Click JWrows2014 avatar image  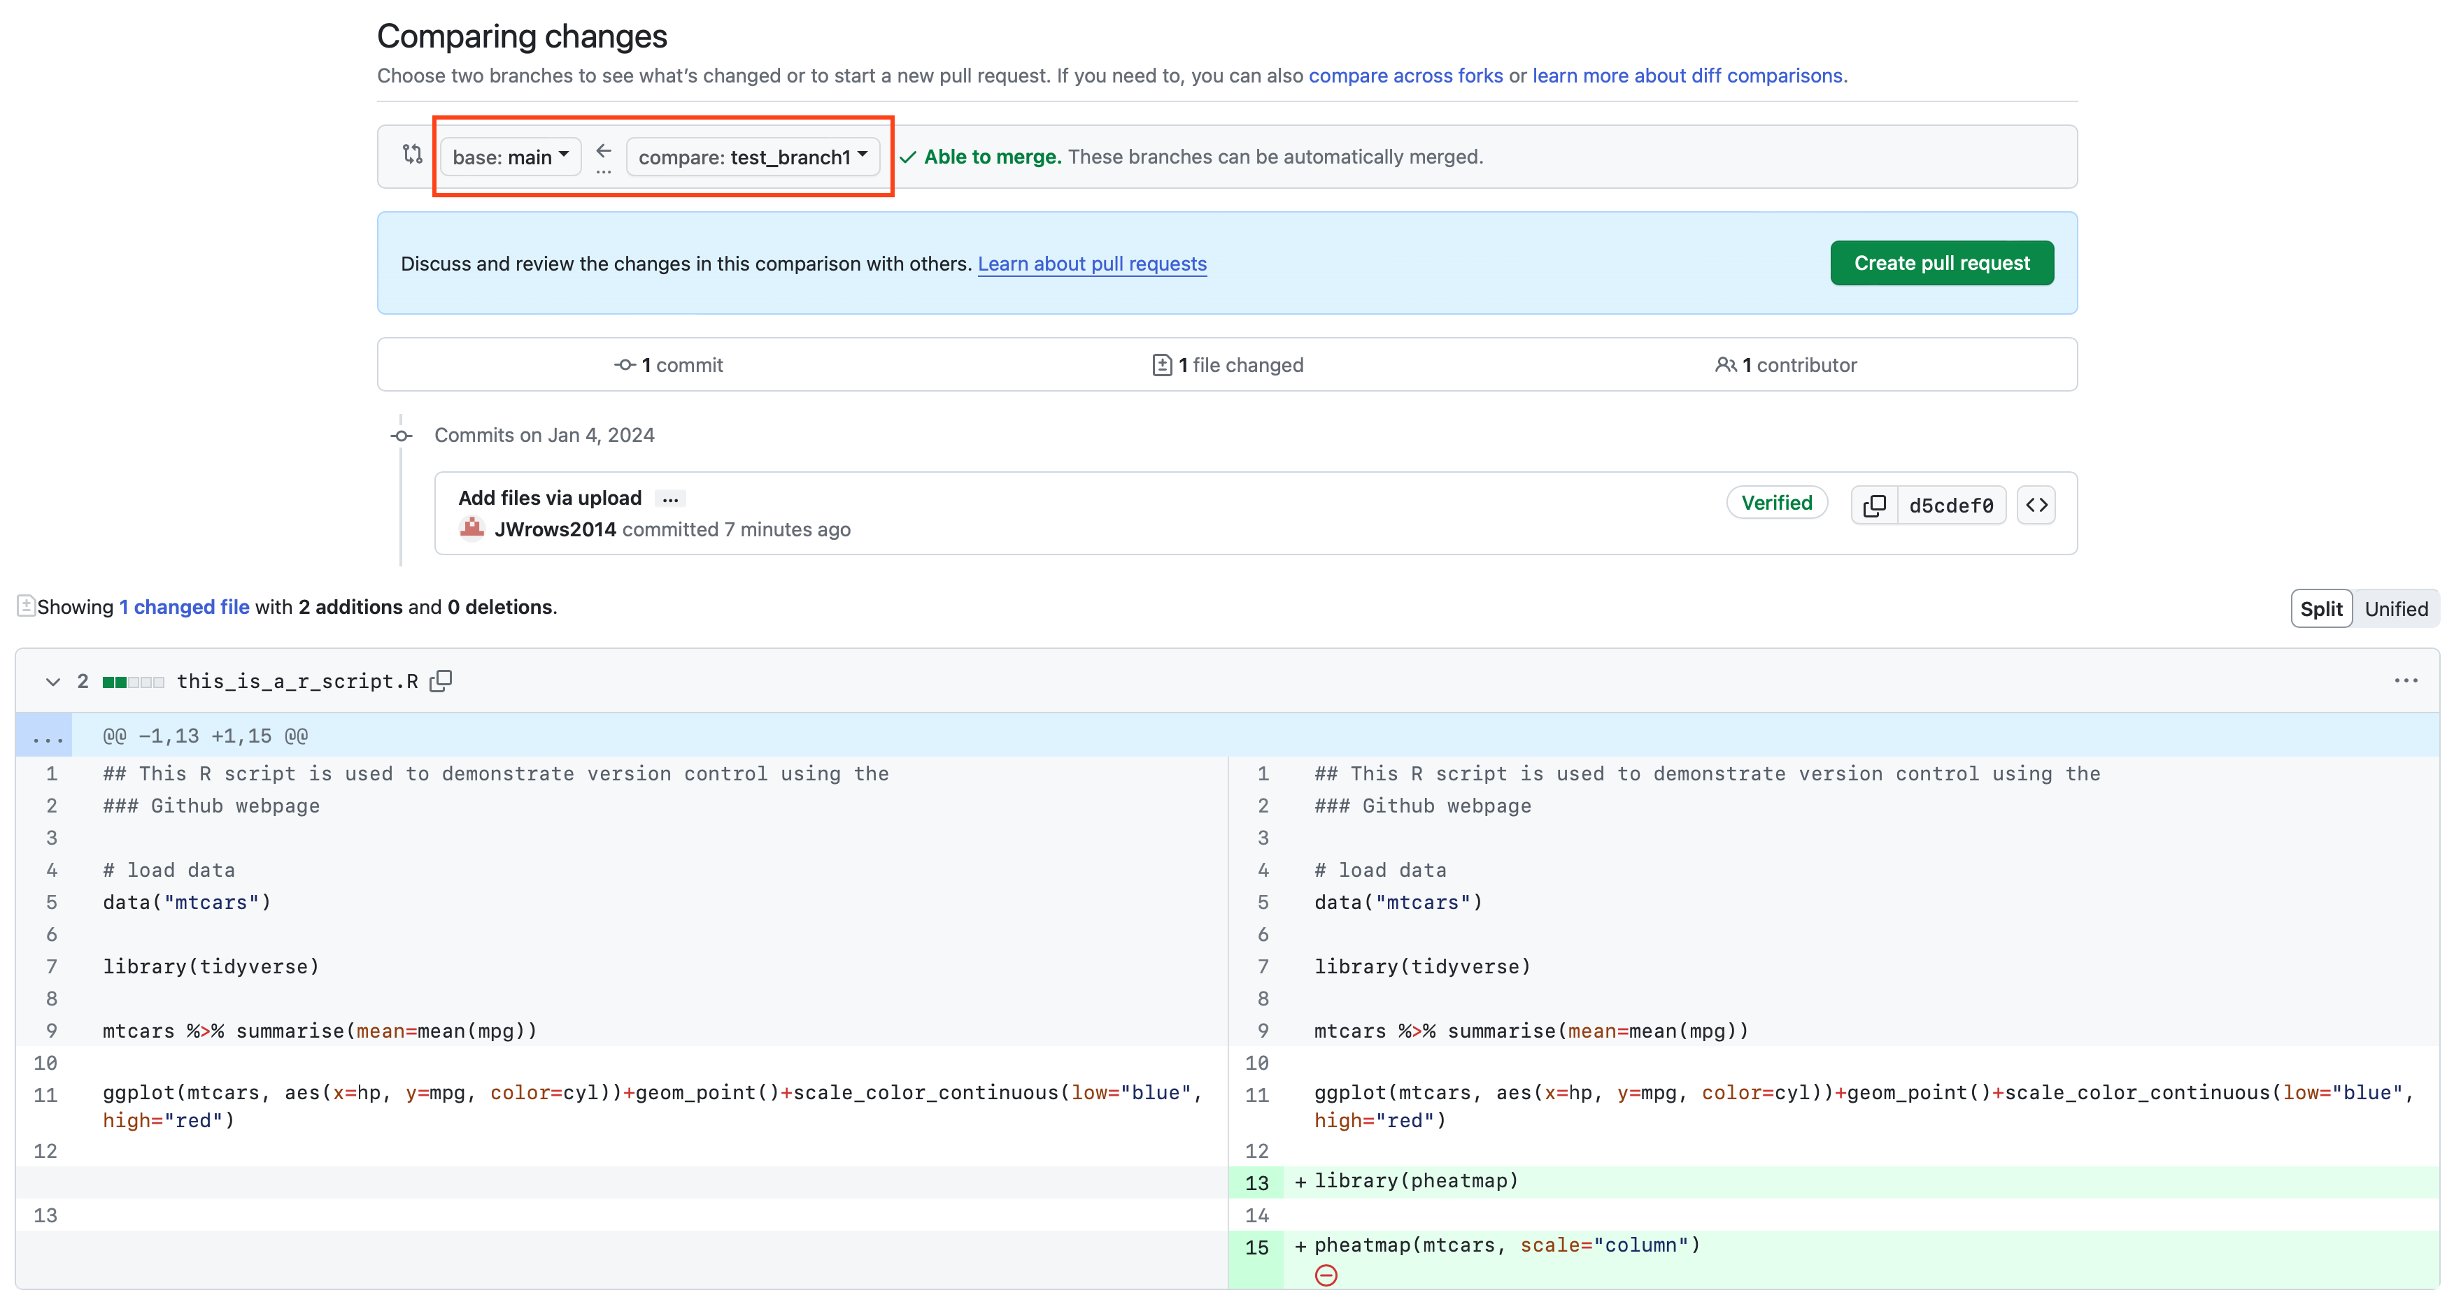pos(471,529)
